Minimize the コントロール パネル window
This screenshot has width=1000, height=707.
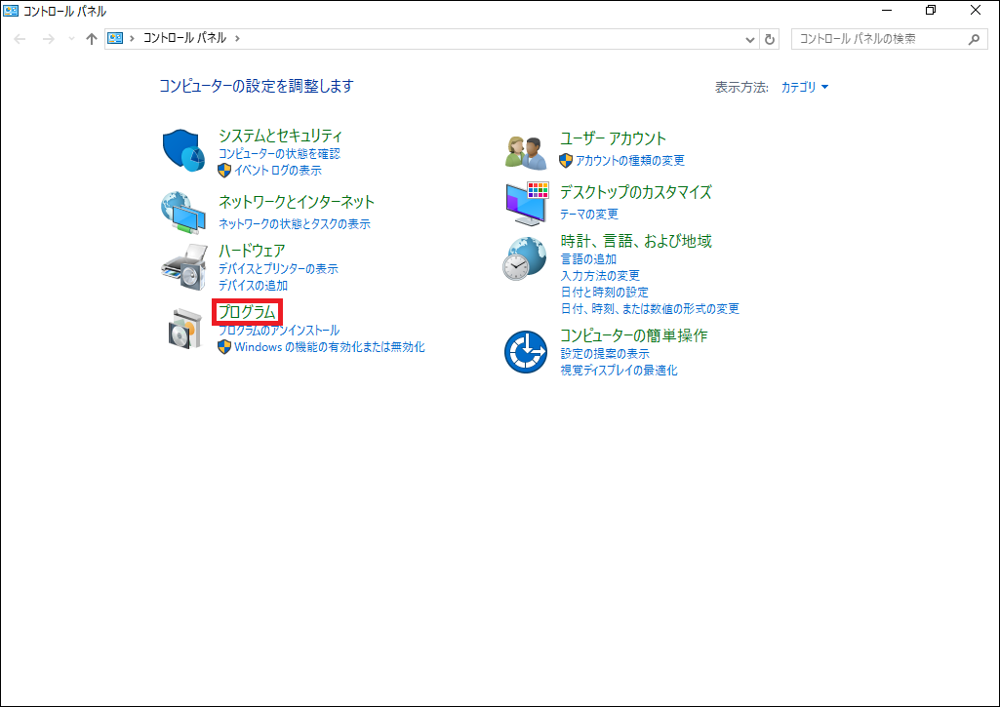887,10
